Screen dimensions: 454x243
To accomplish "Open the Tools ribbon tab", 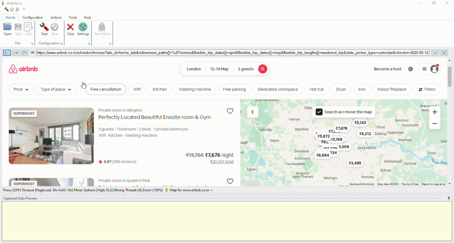I will pos(73,17).
